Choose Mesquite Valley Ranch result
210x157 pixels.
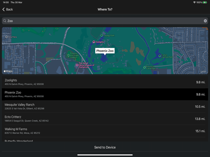pyautogui.click(x=105, y=107)
